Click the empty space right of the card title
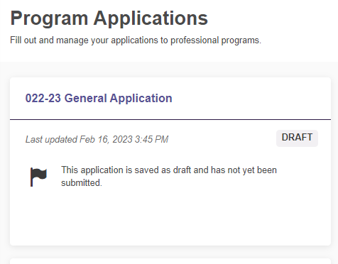The height and width of the screenshot is (264, 338). click(251, 98)
